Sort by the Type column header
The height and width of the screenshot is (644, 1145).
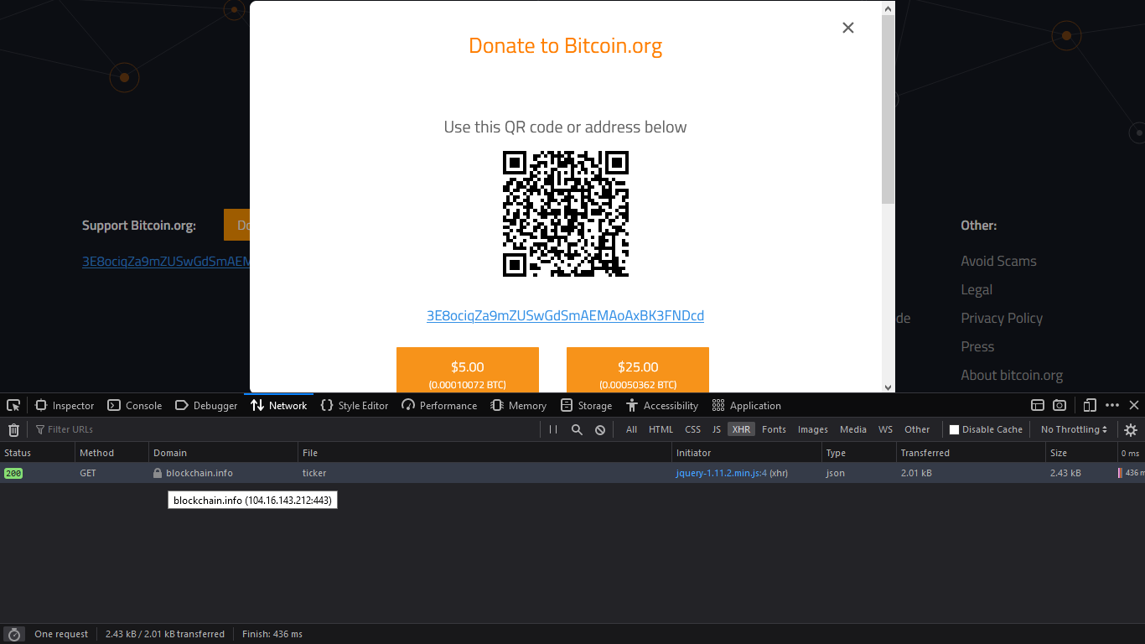pos(859,453)
